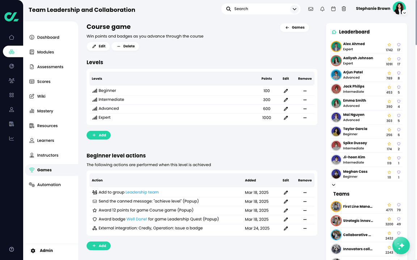
Task: Open the Leadership team group link
Action: pyautogui.click(x=142, y=192)
